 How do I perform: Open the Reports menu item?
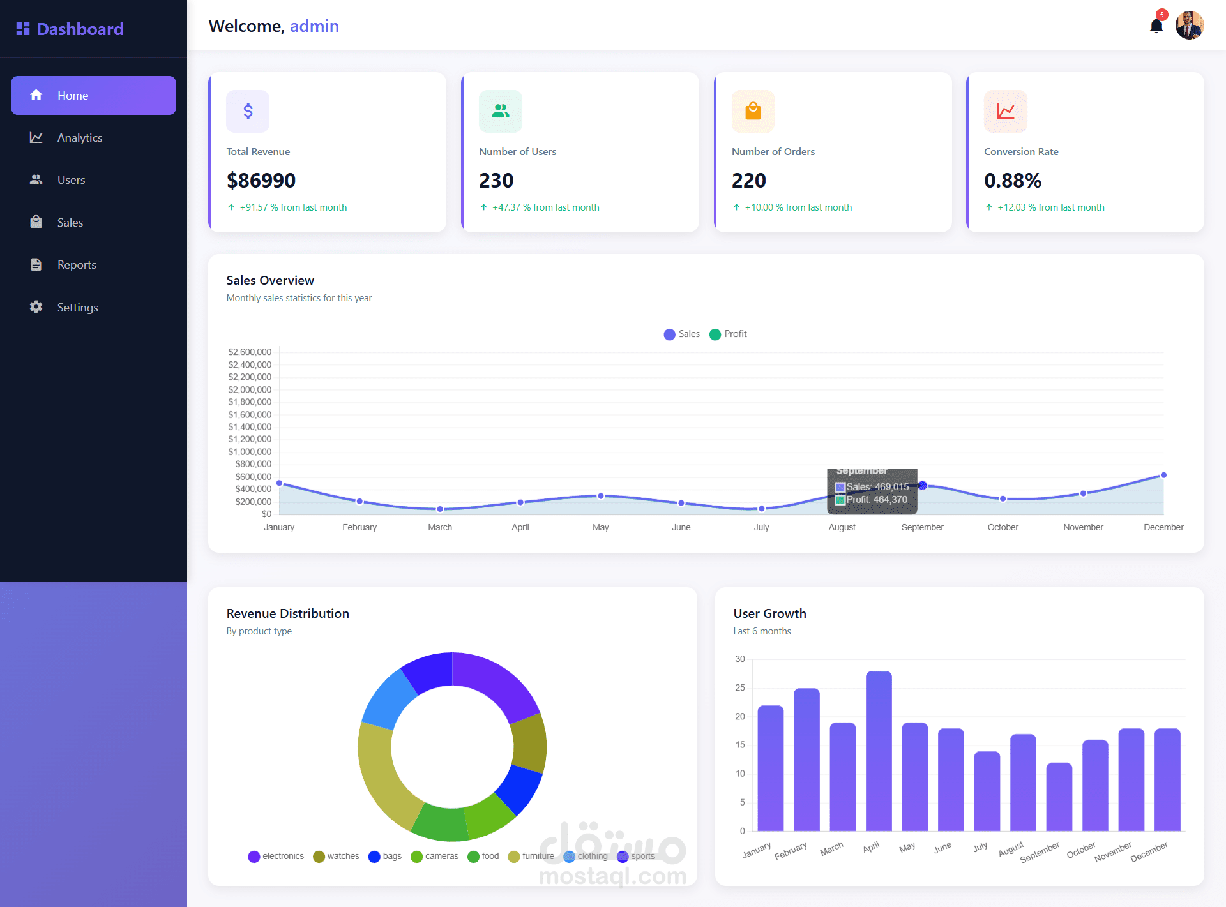coord(93,264)
